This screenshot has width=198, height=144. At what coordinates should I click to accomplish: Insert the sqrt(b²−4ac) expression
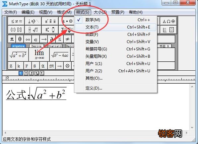(60, 55)
